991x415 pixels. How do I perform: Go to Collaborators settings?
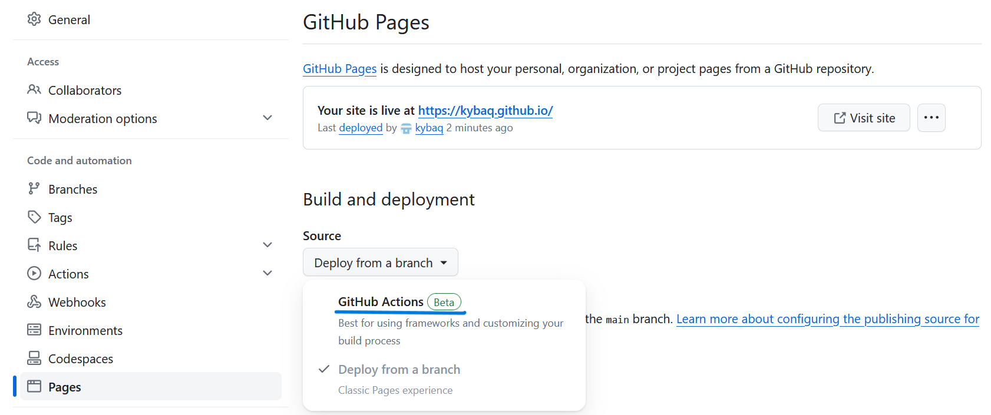151,90
